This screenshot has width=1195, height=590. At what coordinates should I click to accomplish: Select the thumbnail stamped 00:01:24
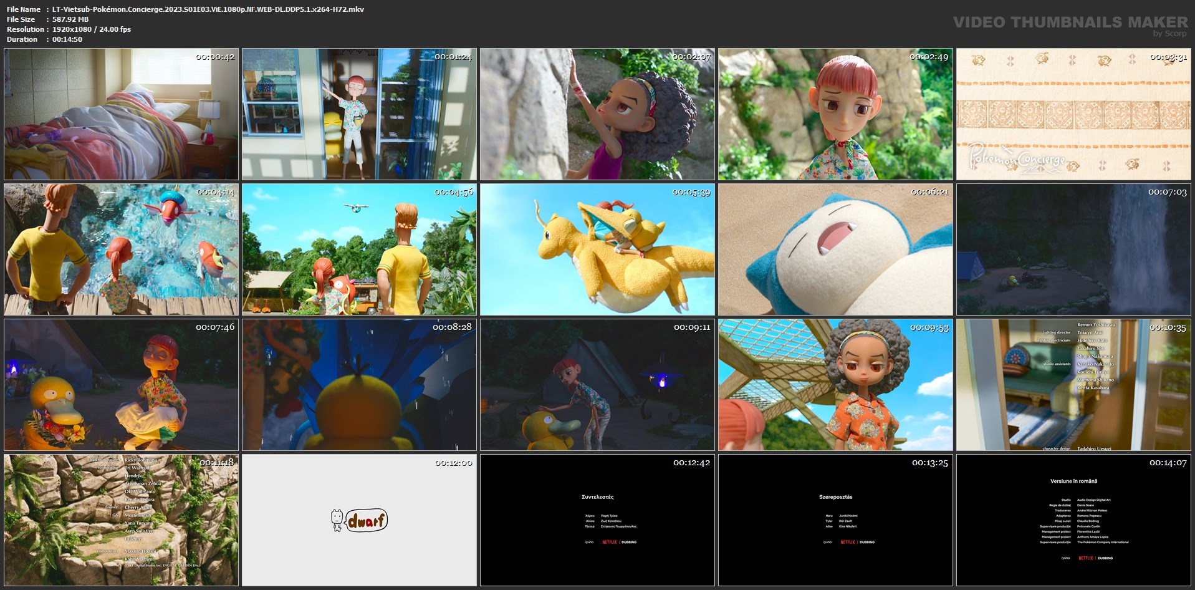360,114
